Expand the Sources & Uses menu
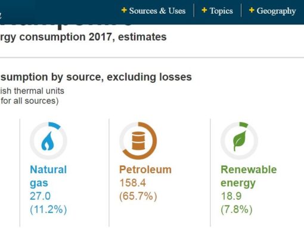 coord(154,11)
